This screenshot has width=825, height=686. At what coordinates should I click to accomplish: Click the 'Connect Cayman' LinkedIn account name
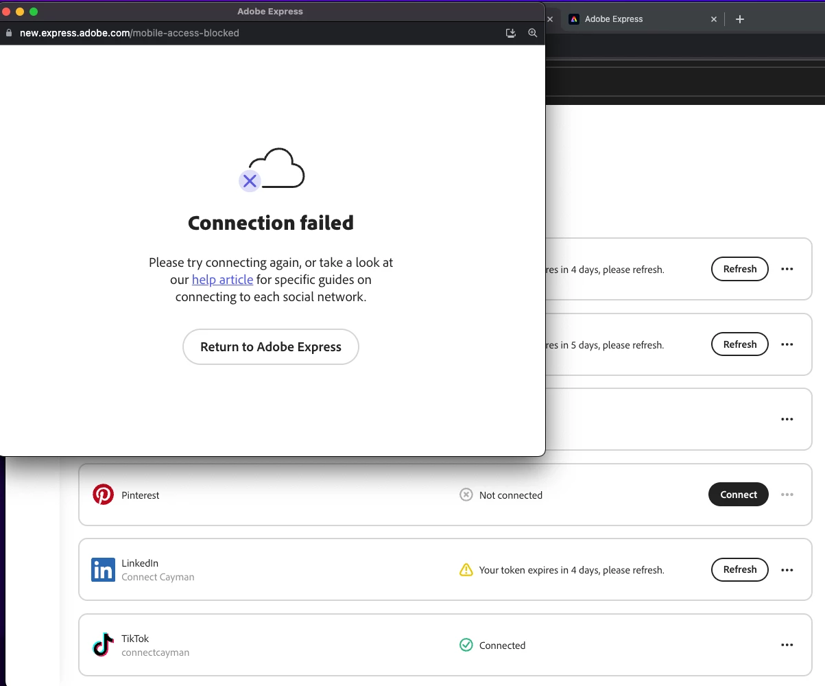tap(158, 577)
